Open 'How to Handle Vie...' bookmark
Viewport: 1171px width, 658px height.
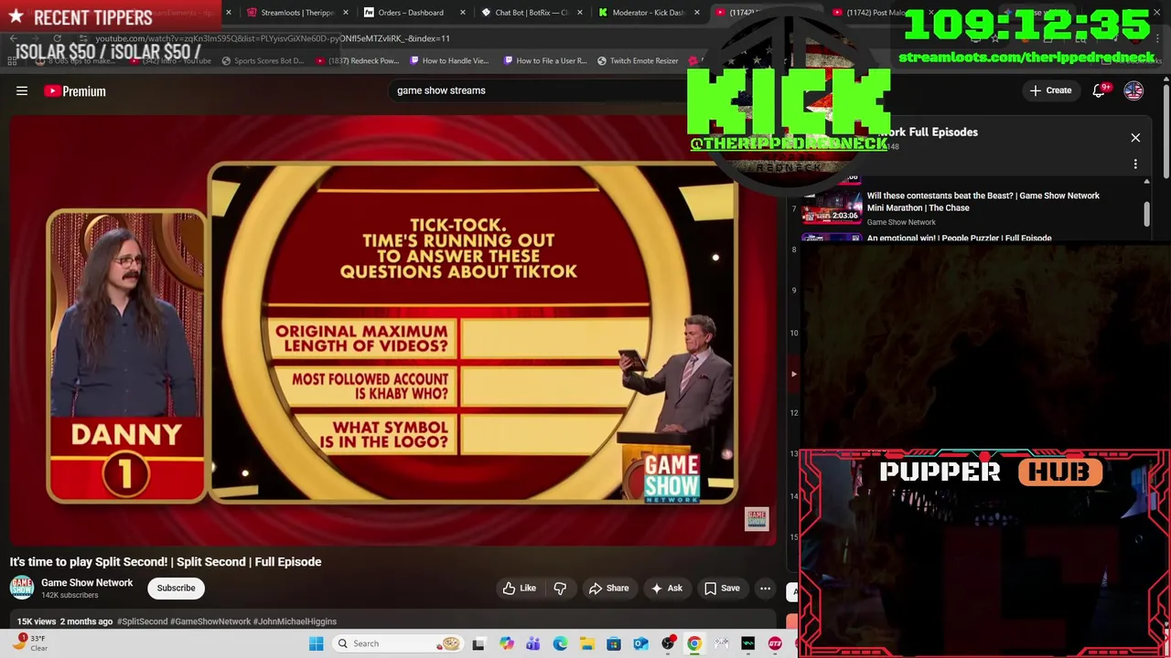point(449,61)
